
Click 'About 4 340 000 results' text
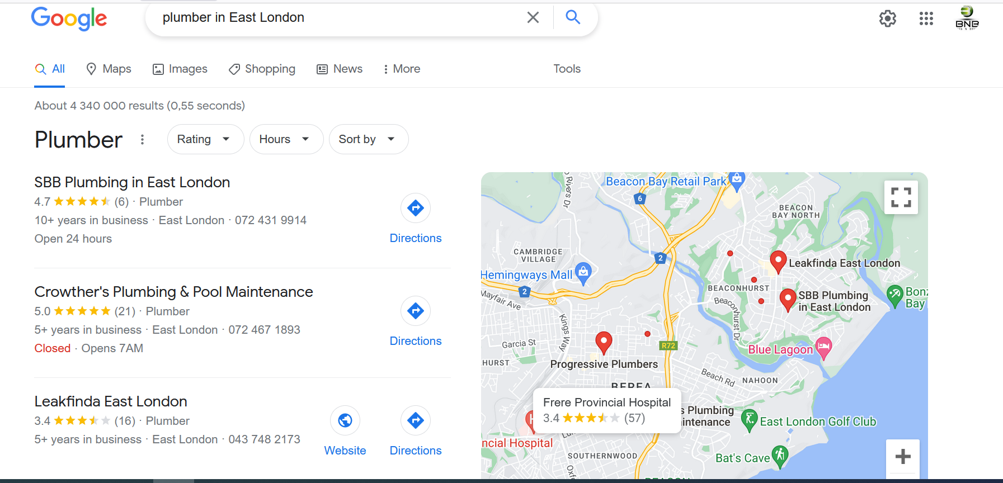point(140,106)
